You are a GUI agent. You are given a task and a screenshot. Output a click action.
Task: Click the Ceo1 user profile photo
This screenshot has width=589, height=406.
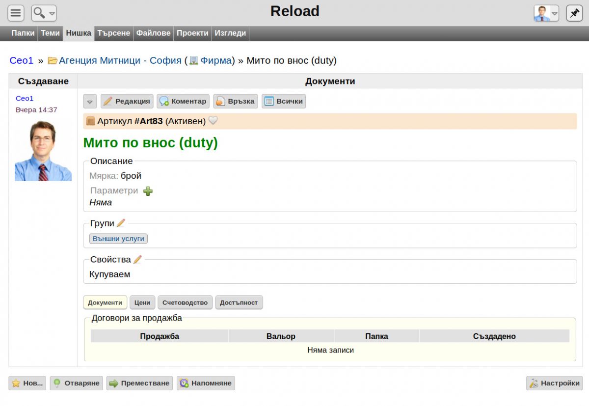(x=43, y=151)
